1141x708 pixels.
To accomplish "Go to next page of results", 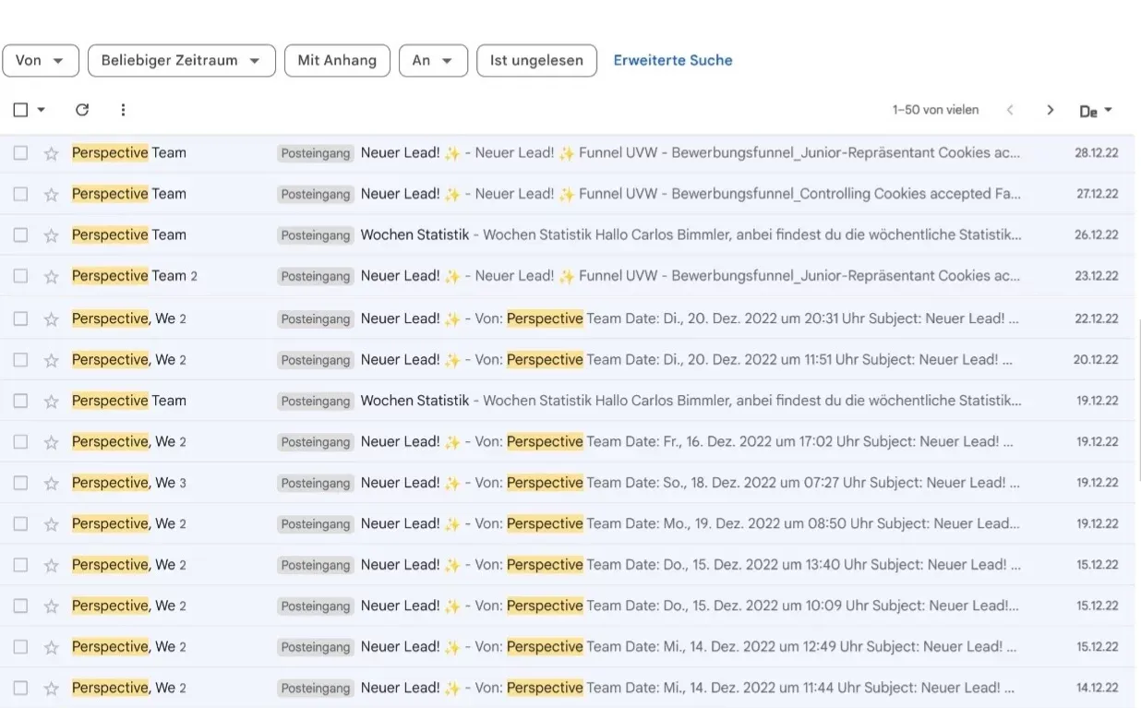I will coord(1050,110).
